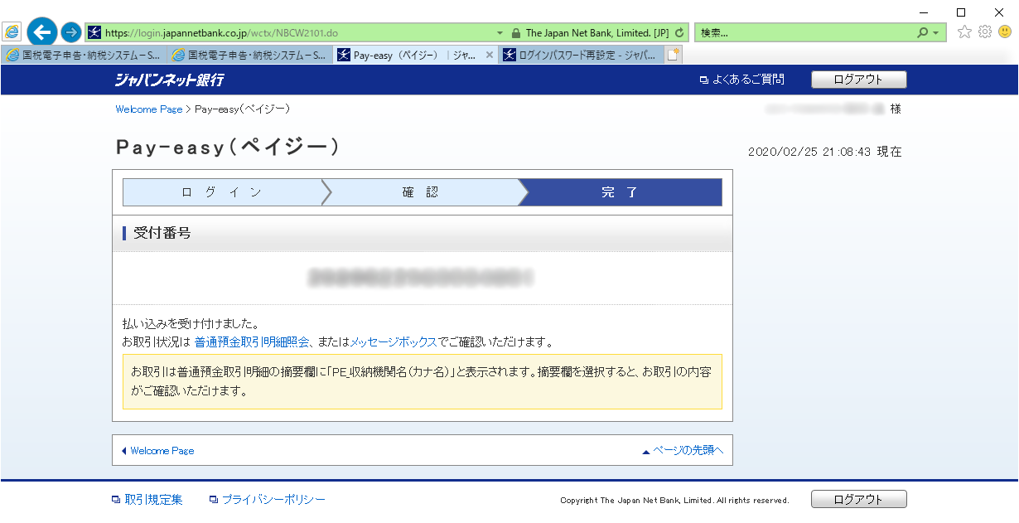1019x523 pixels.
Task: Open a new tab with the blank-tab button
Action: [674, 55]
